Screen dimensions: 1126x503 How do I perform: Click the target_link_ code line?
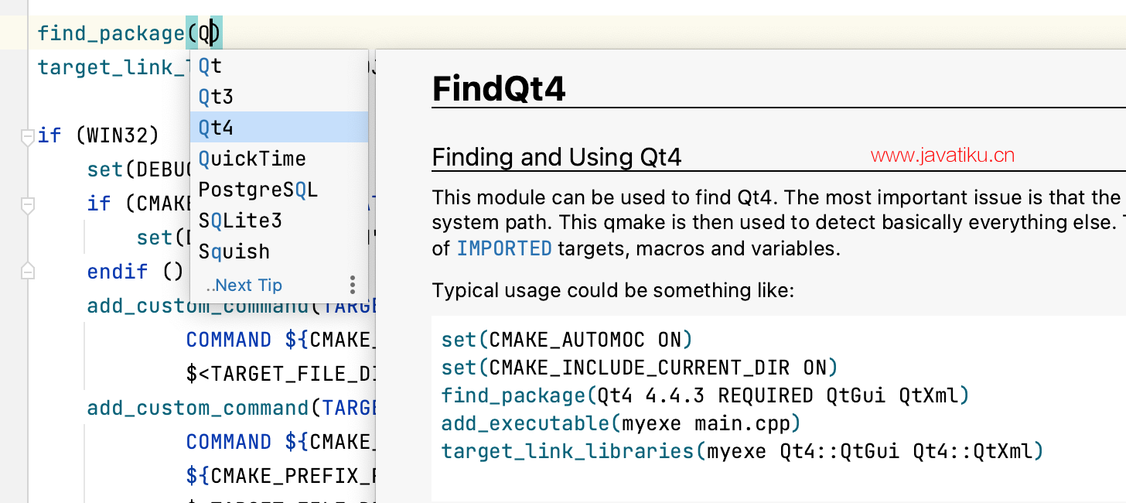tap(114, 67)
